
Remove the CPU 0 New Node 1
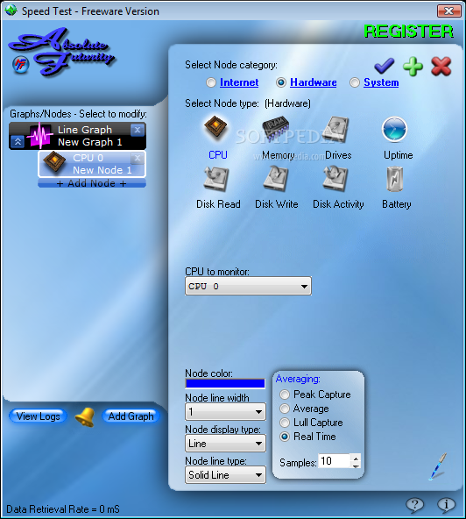(138, 158)
